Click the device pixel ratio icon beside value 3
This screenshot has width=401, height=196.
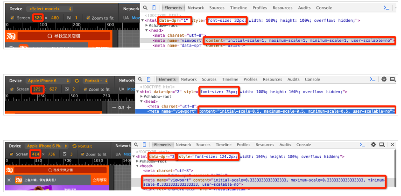point(65,154)
